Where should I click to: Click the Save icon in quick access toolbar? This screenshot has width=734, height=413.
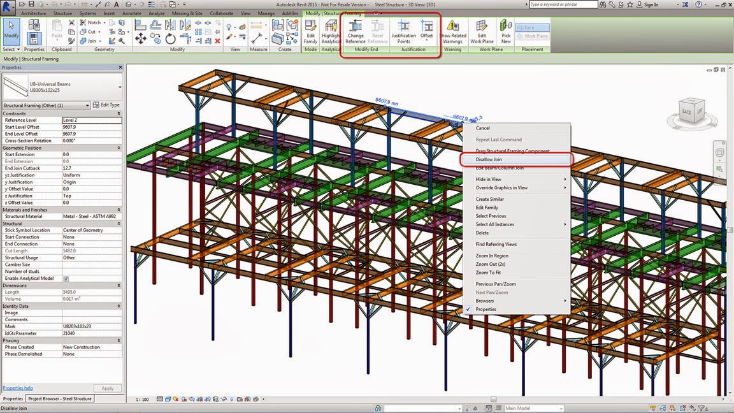[x=31, y=4]
